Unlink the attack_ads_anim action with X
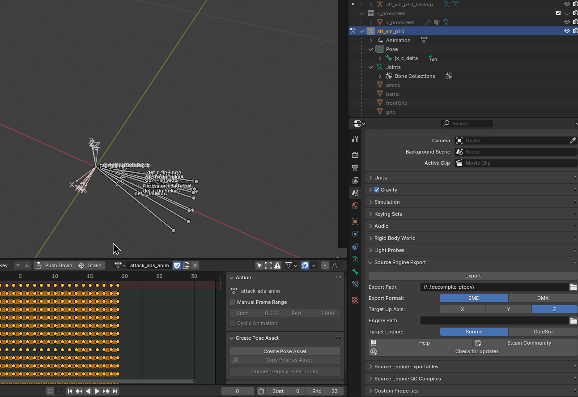The image size is (578, 397). (195, 265)
